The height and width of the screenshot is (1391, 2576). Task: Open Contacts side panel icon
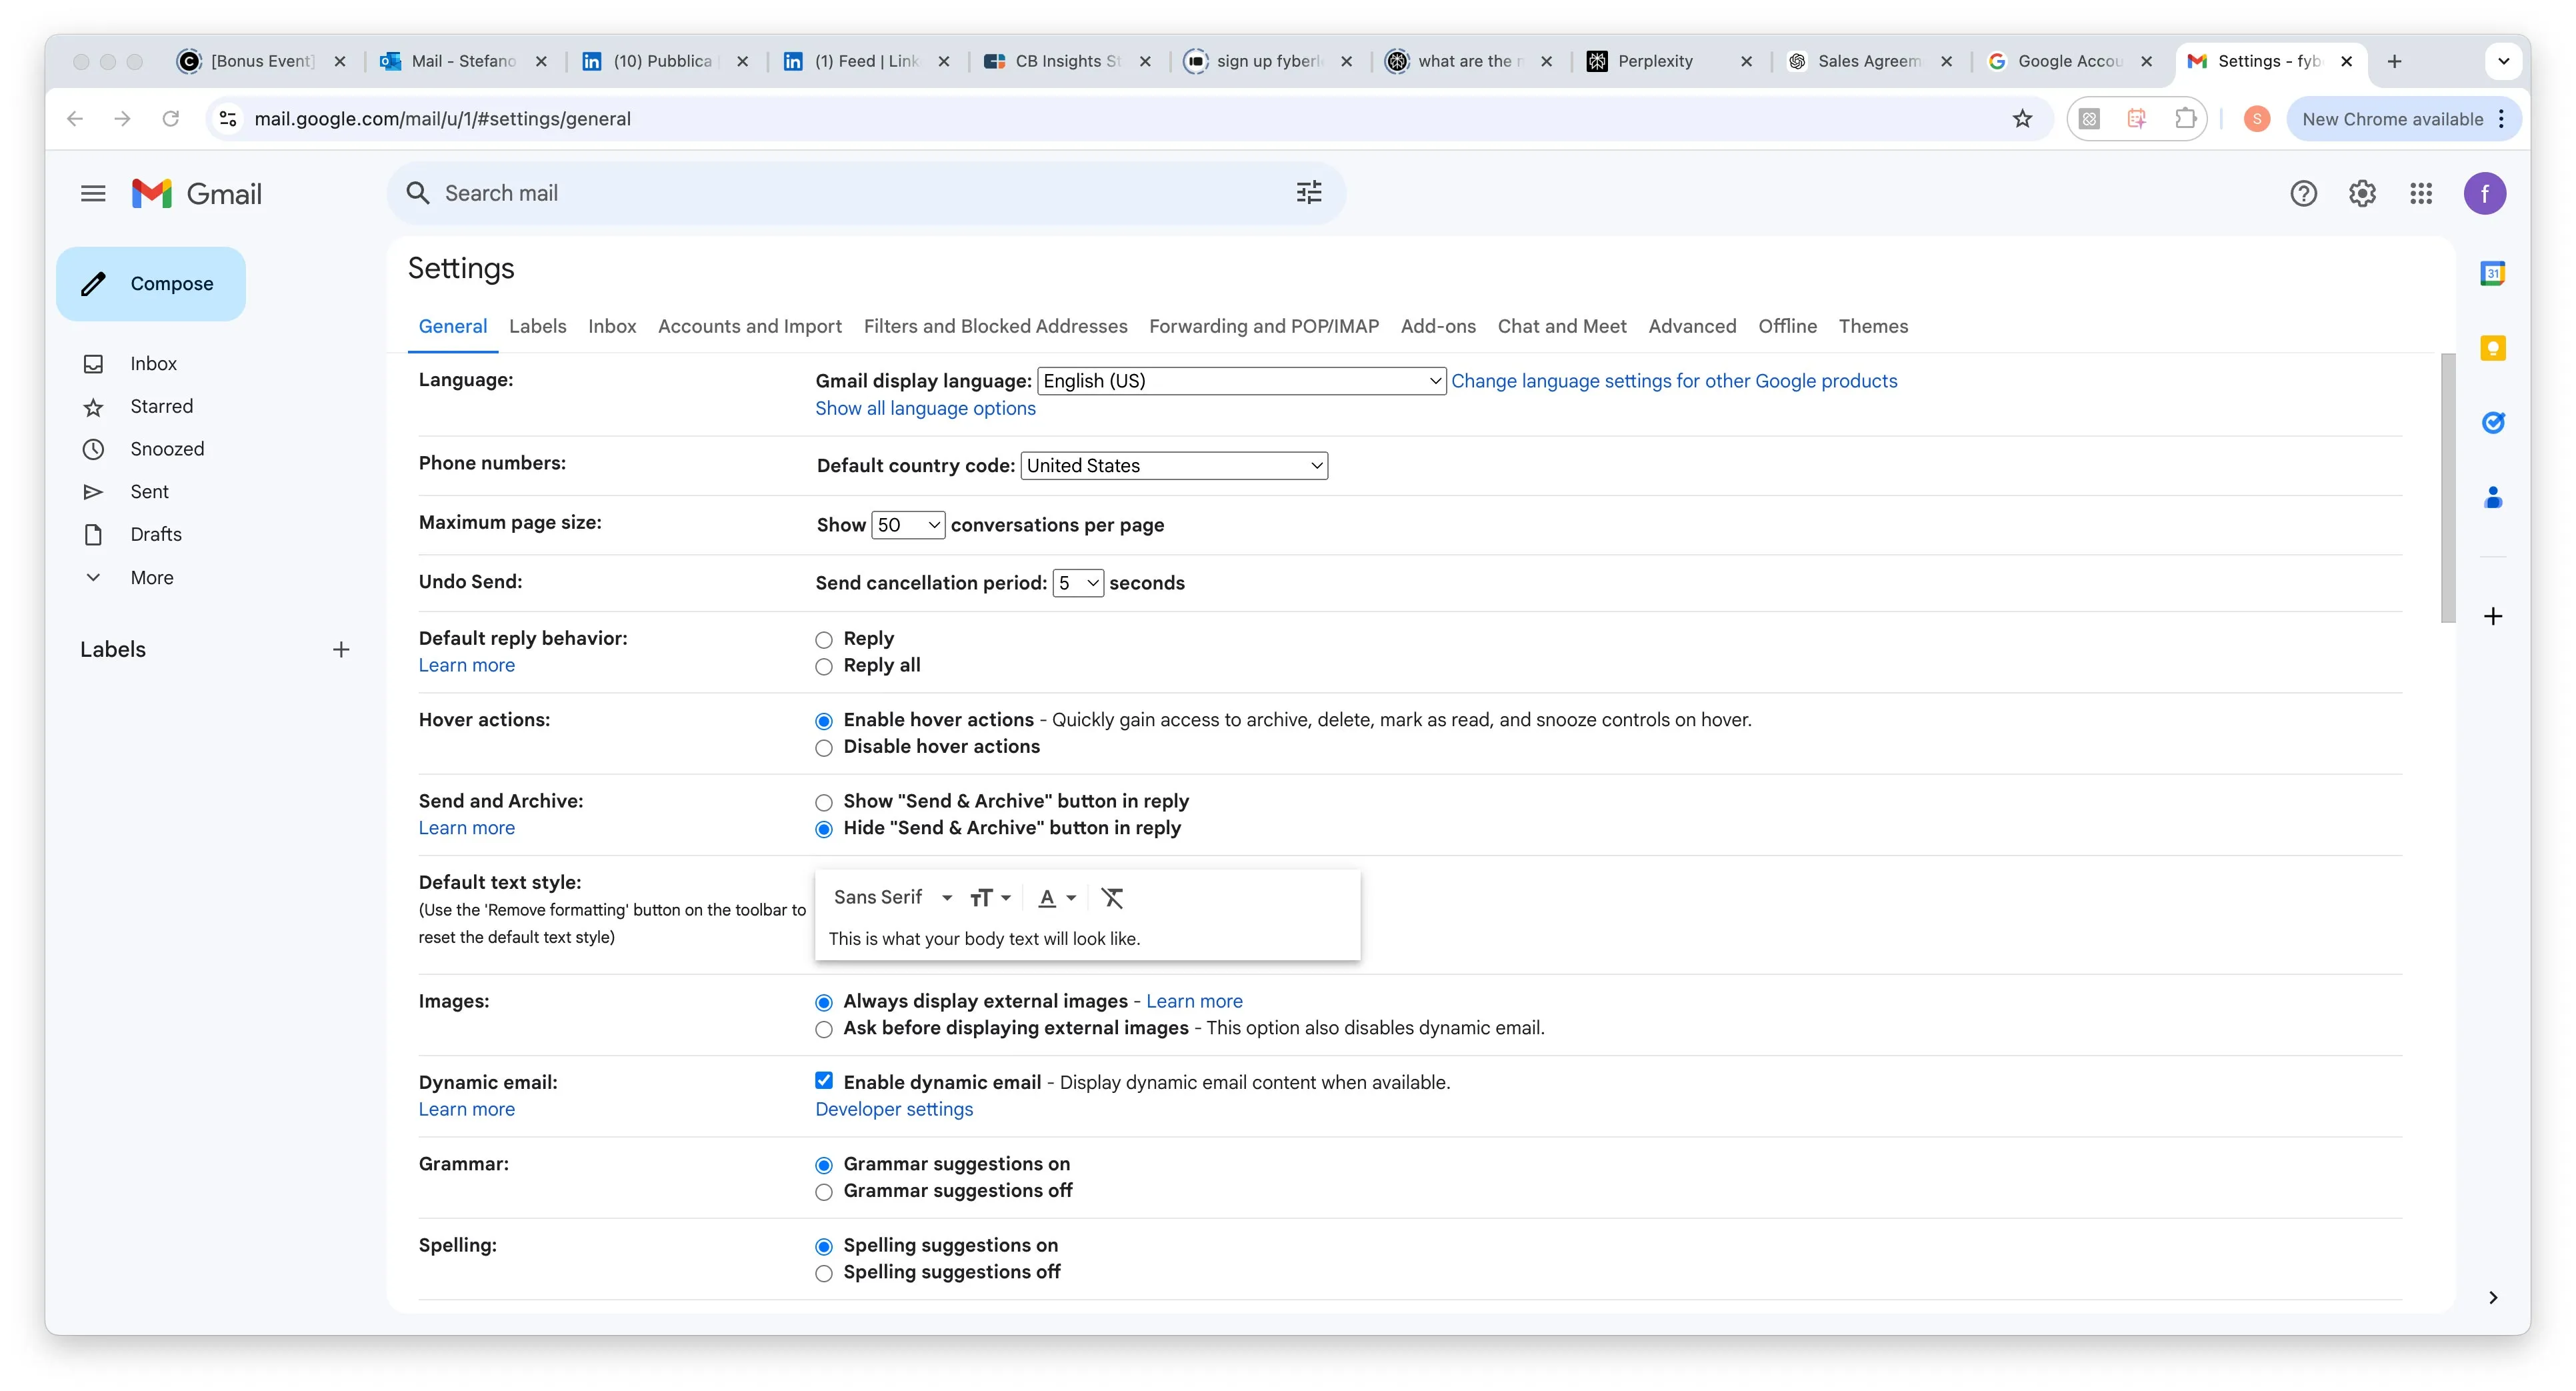pyautogui.click(x=2492, y=497)
